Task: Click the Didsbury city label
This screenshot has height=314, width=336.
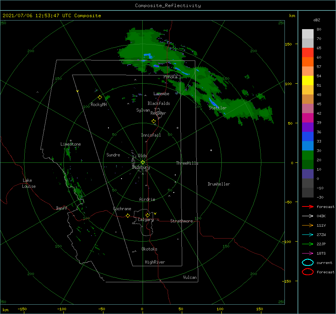Action: 141,167
